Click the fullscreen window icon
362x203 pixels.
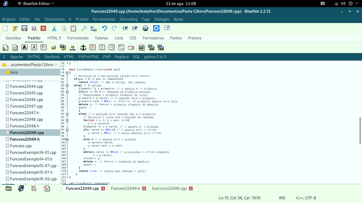(x=167, y=28)
